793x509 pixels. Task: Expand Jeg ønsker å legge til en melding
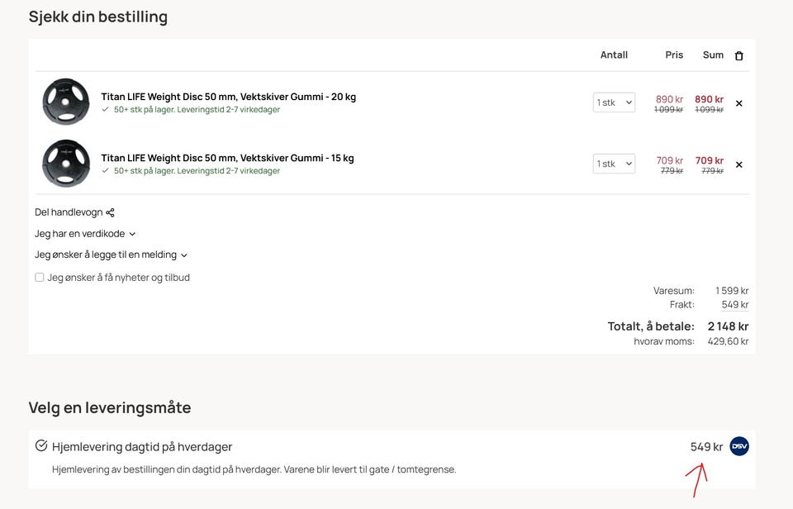point(111,255)
